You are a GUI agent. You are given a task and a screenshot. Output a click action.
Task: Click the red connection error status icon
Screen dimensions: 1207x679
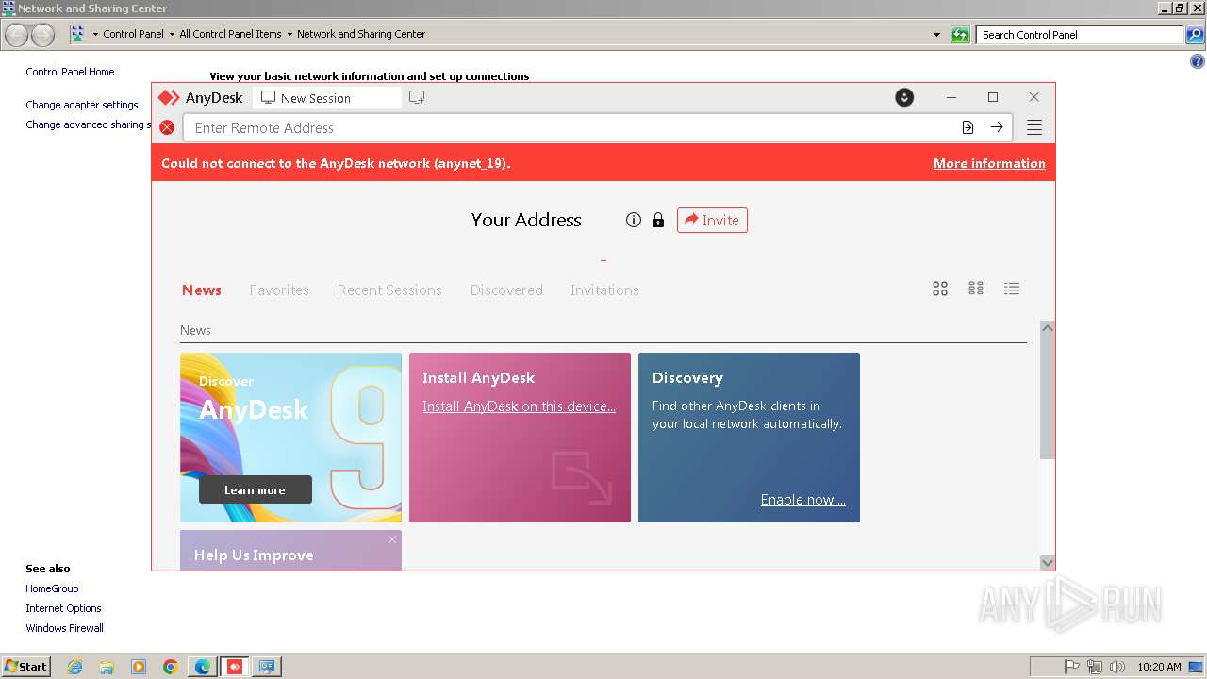[167, 127]
